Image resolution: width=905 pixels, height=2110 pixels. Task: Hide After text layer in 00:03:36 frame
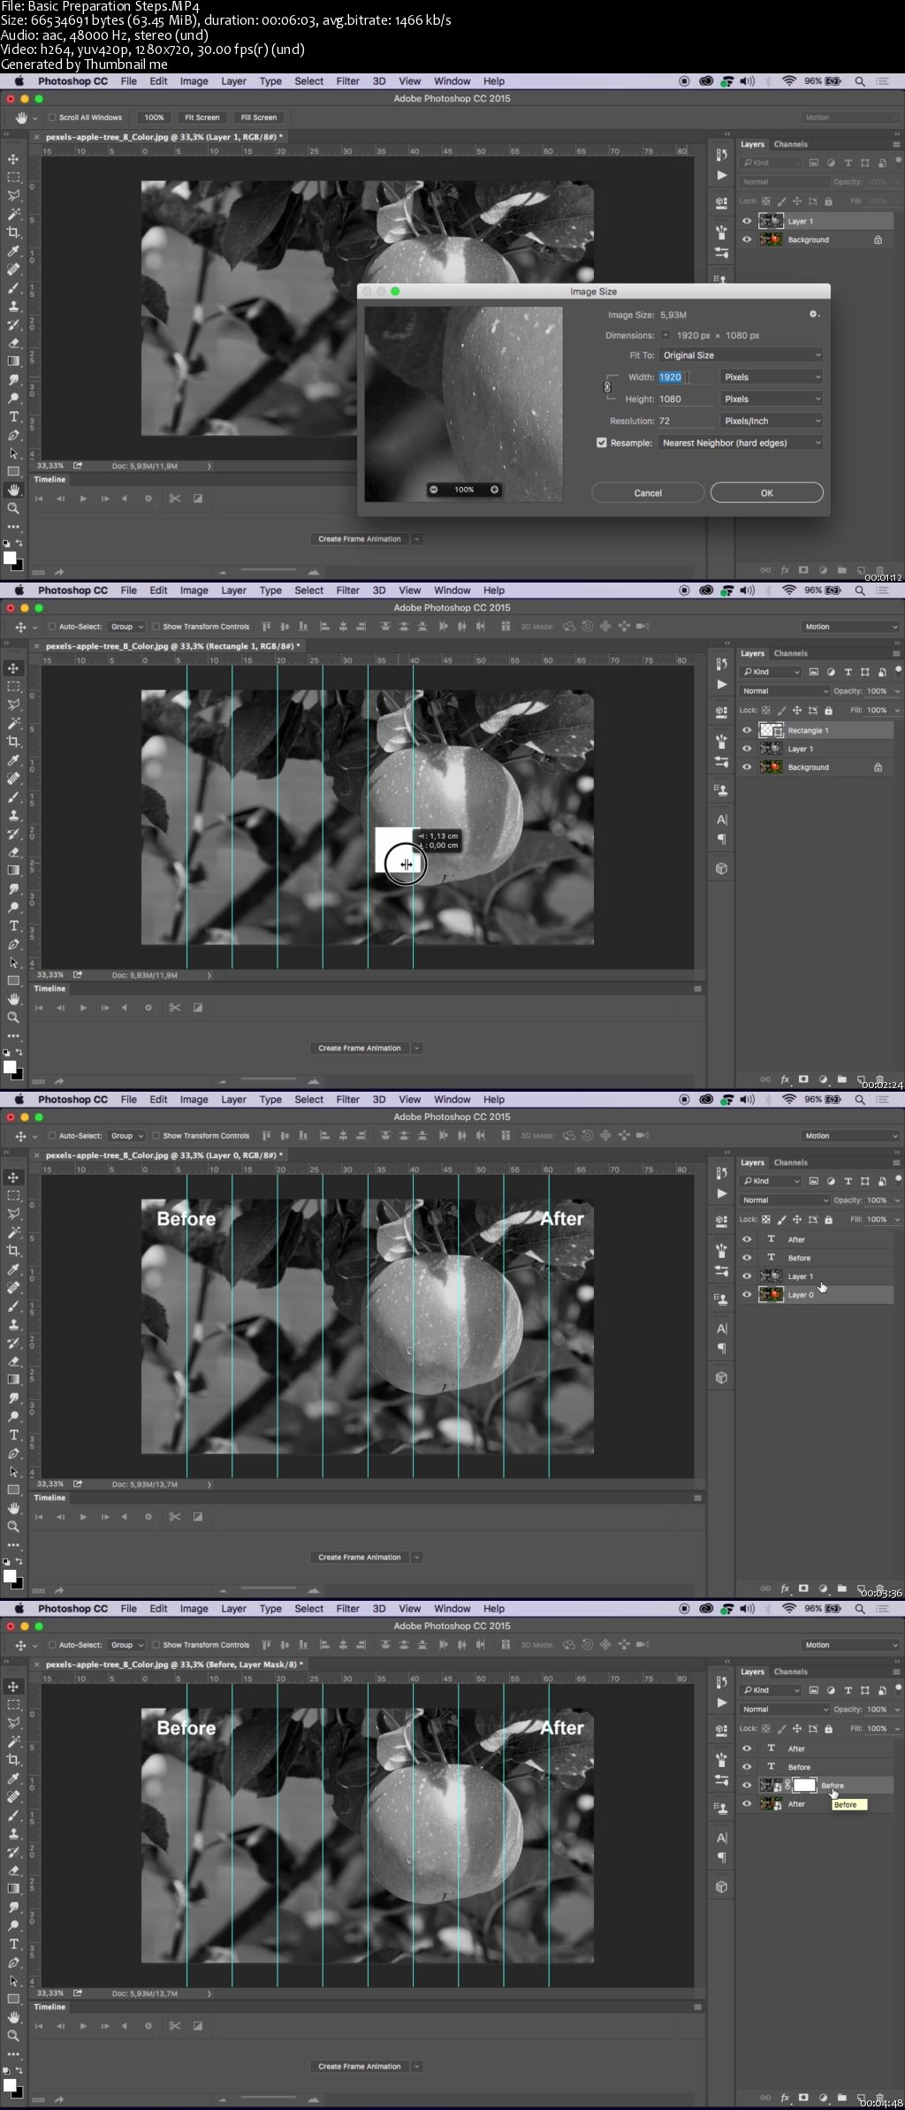coord(747,1239)
